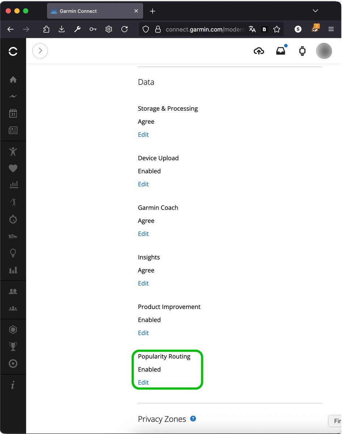Open the Home icon in Garmin sidebar
Viewport: 342px width, 434px height.
(13, 80)
